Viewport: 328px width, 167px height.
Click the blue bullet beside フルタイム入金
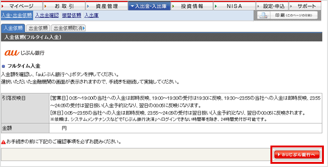3,67
